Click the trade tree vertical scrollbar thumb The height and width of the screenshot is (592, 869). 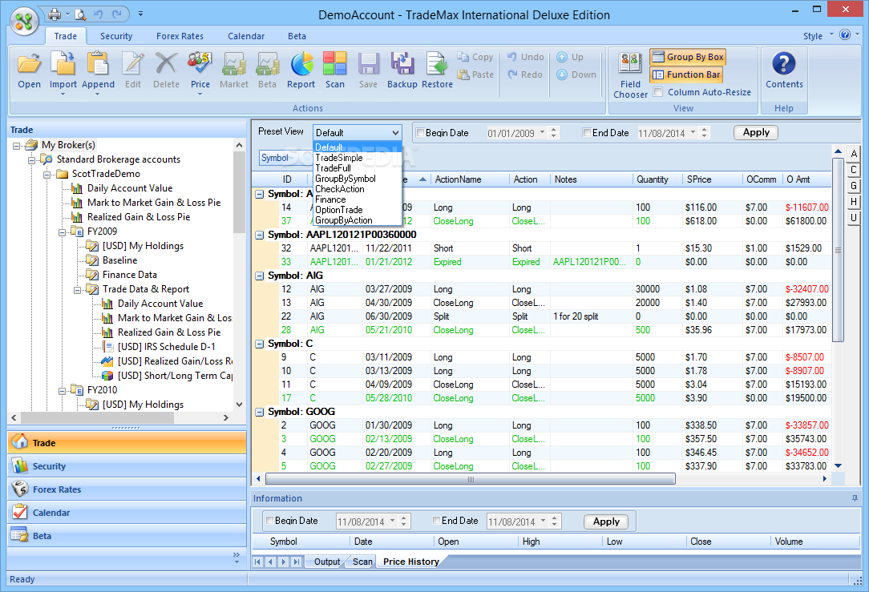pyautogui.click(x=239, y=192)
